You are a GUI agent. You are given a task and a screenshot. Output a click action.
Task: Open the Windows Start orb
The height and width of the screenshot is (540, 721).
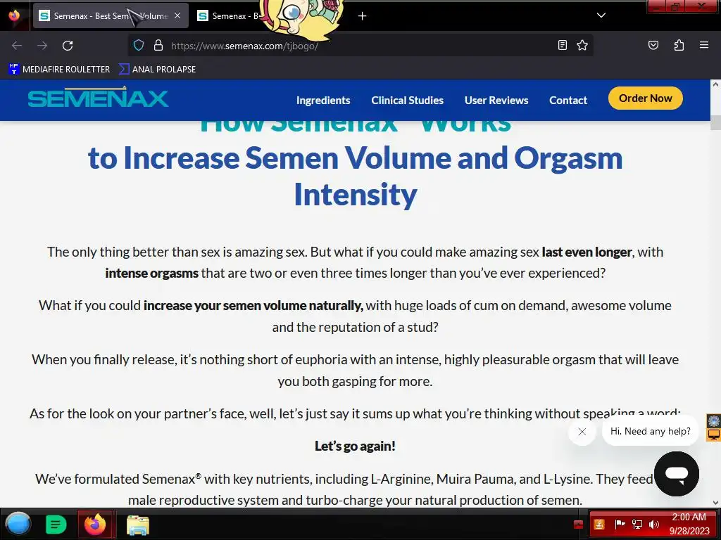pos(18,524)
